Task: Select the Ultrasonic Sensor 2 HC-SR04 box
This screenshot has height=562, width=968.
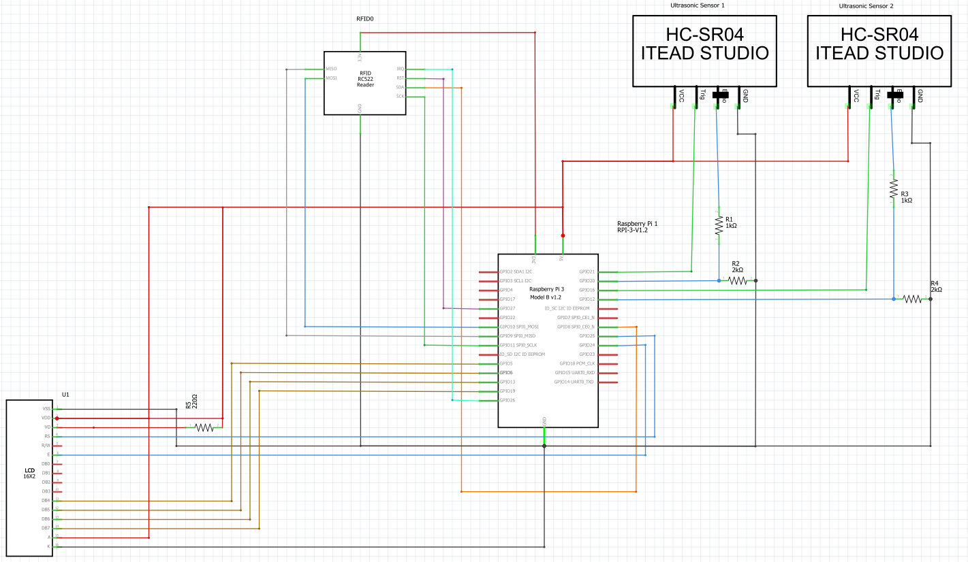Action: (879, 51)
